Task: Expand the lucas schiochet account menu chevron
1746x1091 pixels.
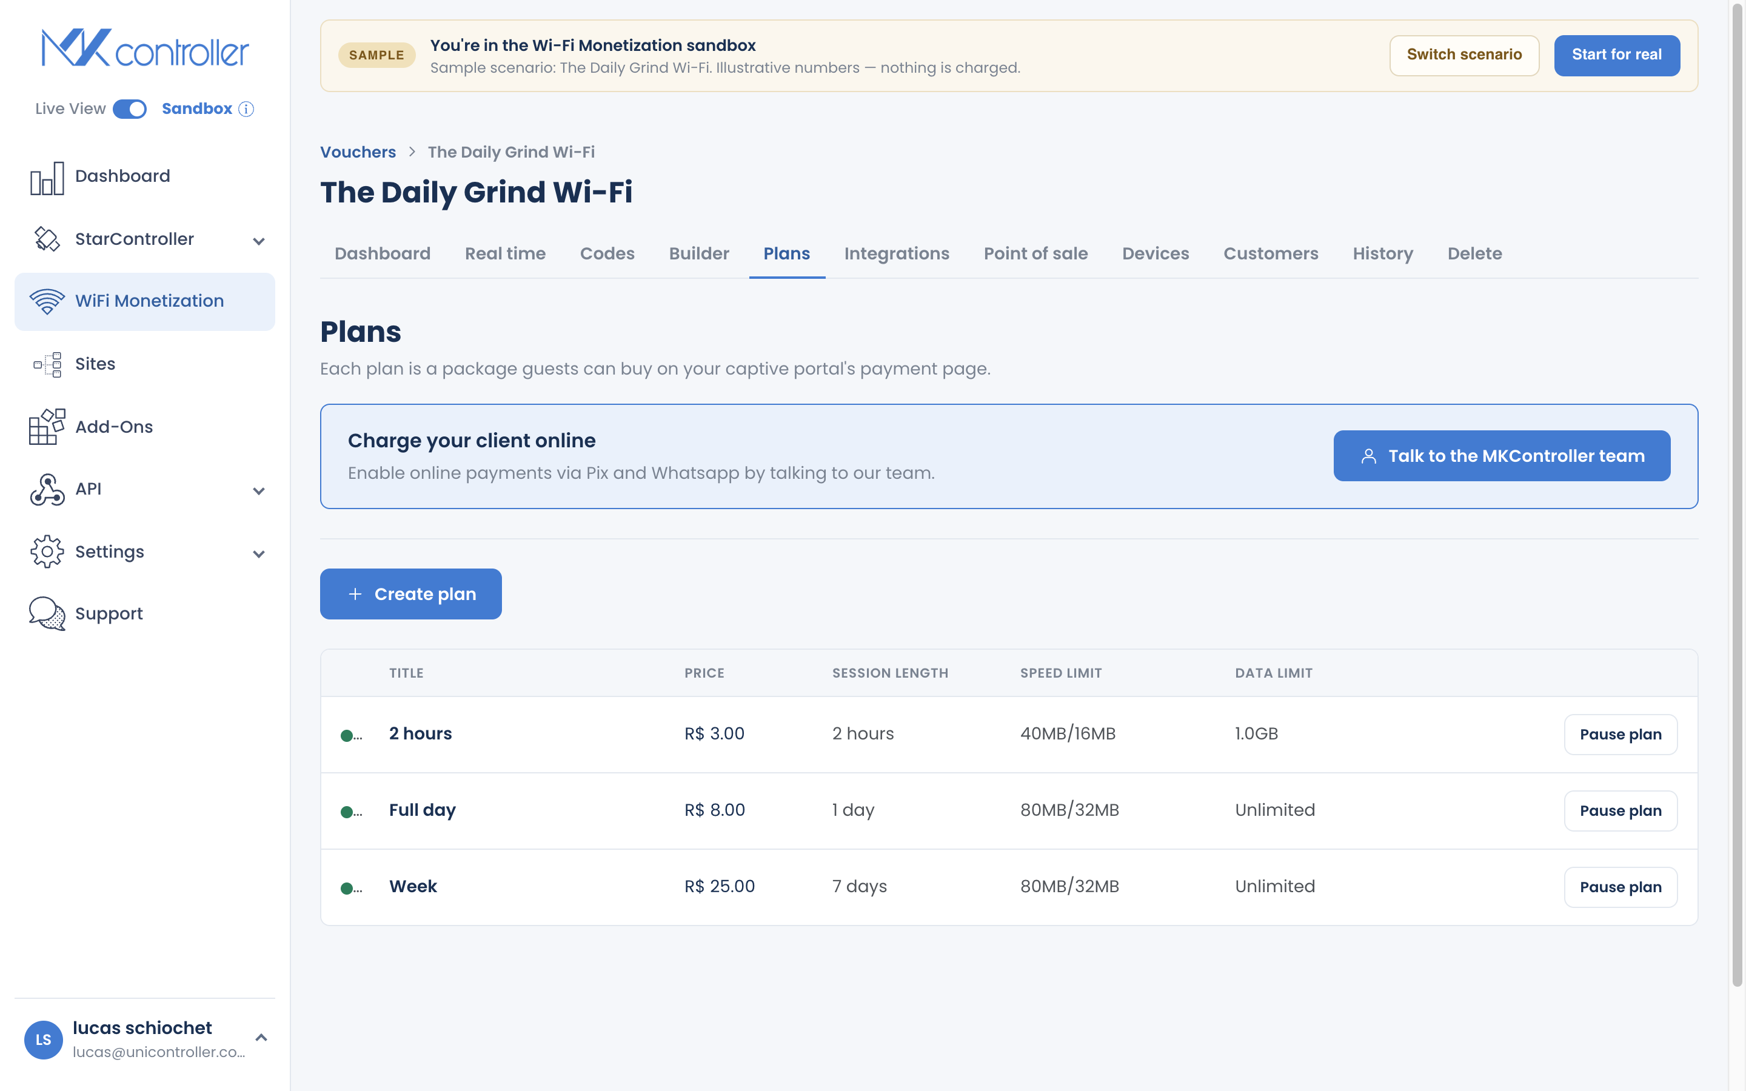Action: coord(261,1038)
